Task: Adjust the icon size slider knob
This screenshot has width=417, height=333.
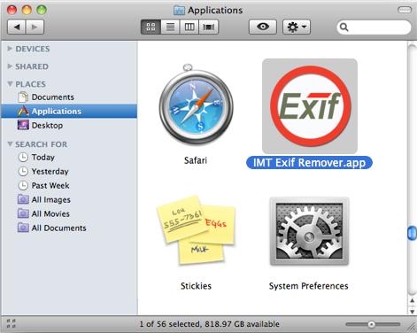Action: 372,324
